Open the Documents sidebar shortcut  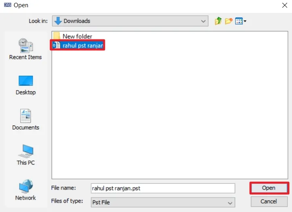tap(25, 119)
